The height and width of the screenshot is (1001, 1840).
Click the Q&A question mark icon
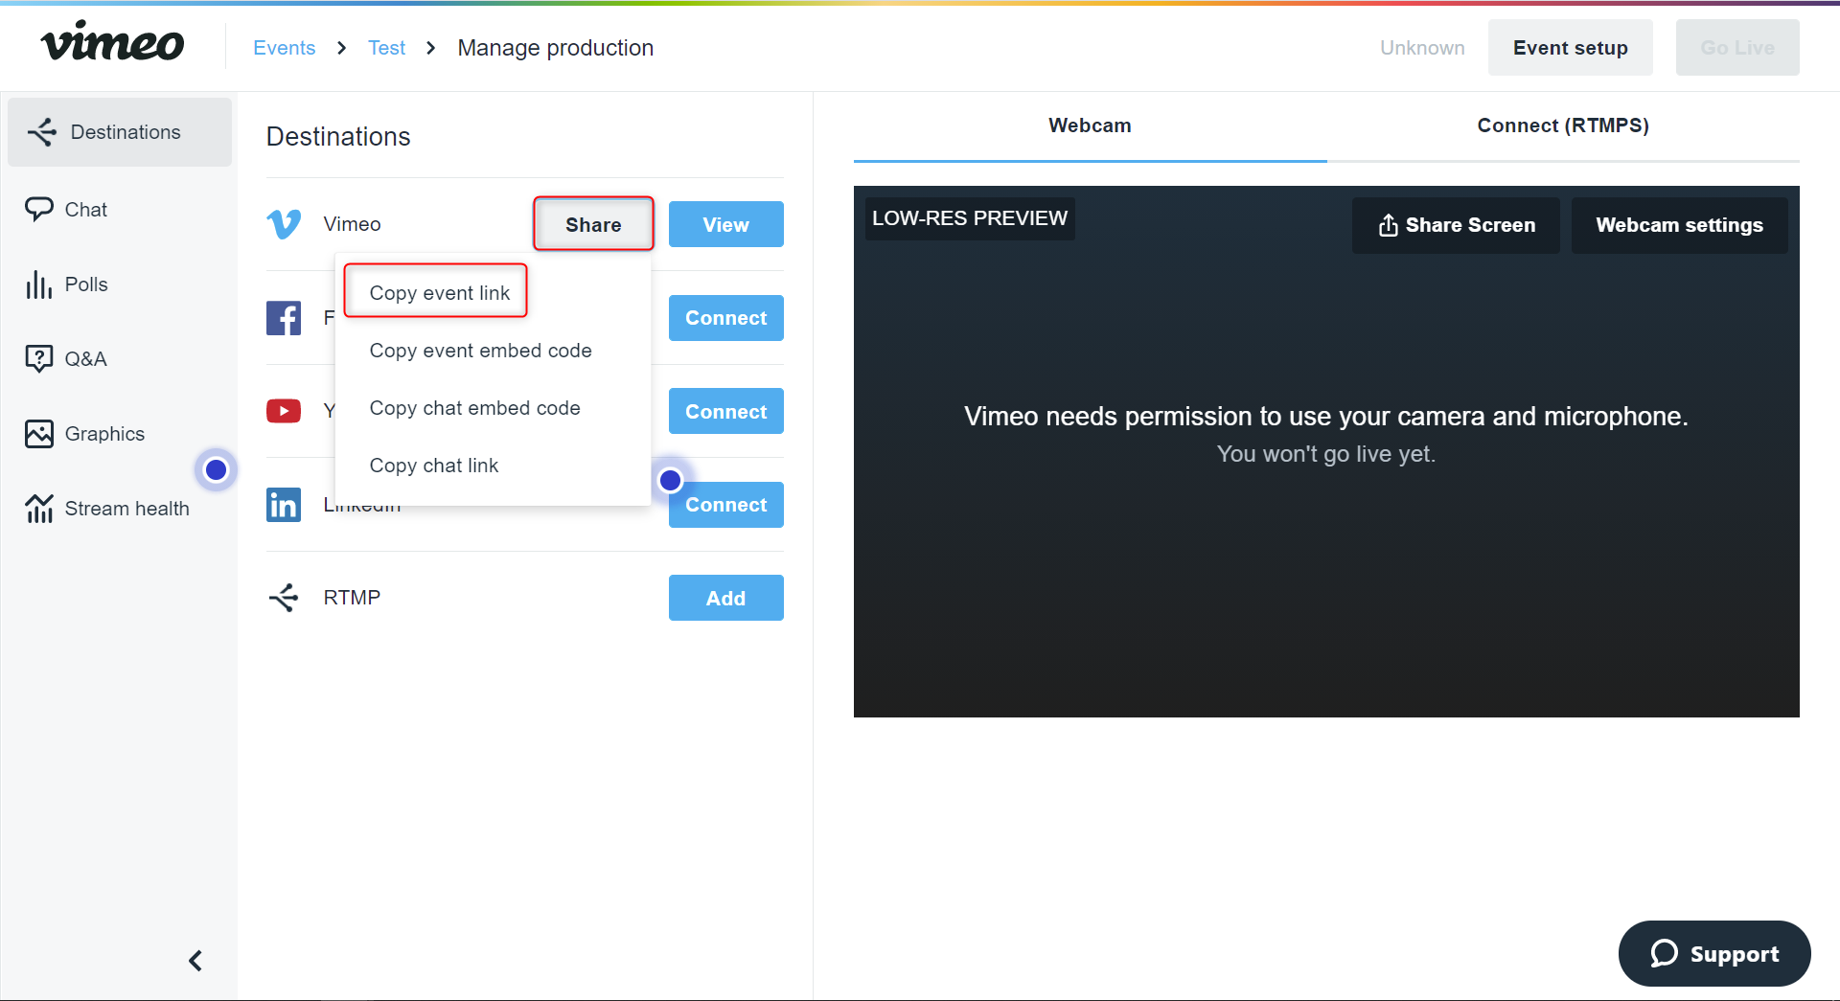pos(39,358)
